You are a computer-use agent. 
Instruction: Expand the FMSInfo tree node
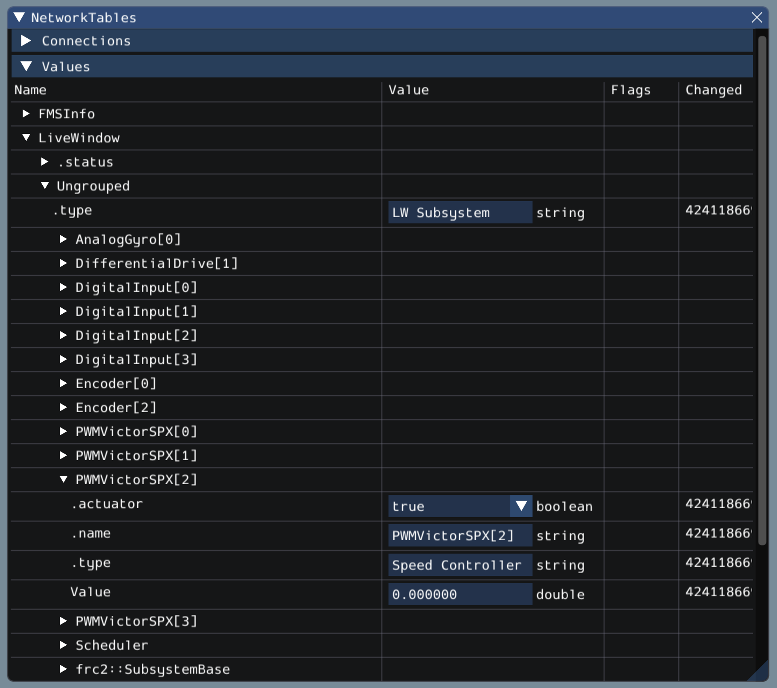[26, 114]
